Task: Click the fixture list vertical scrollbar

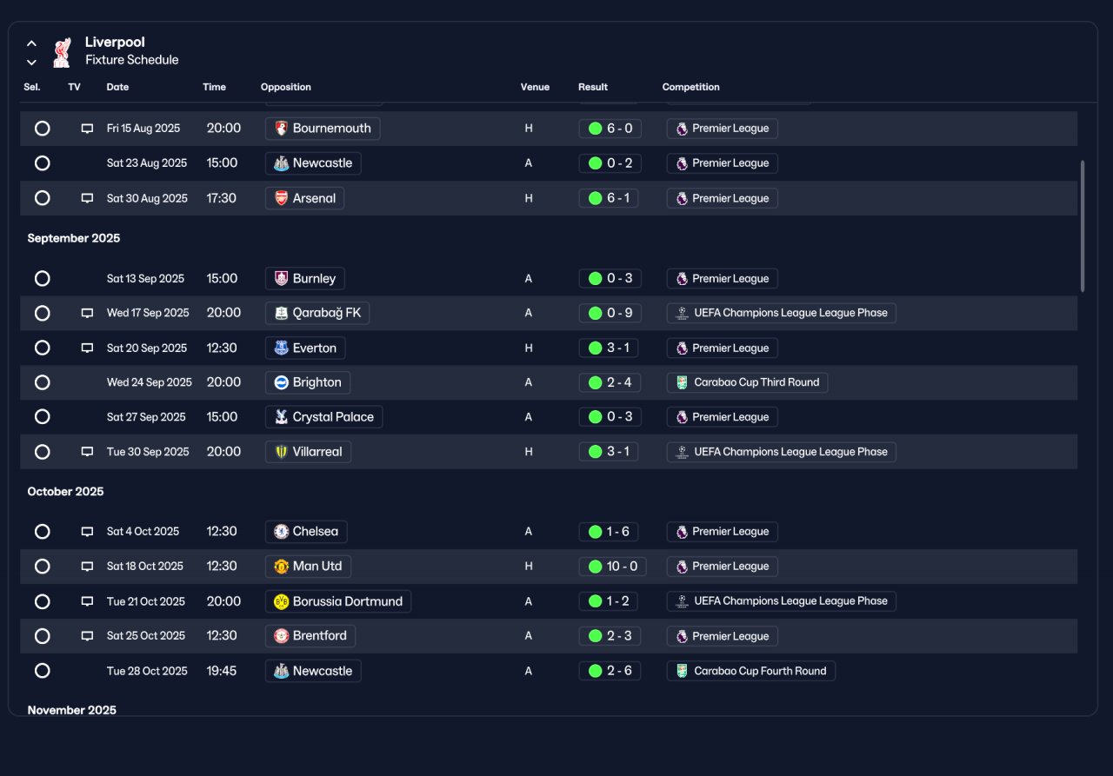Action: (1083, 226)
